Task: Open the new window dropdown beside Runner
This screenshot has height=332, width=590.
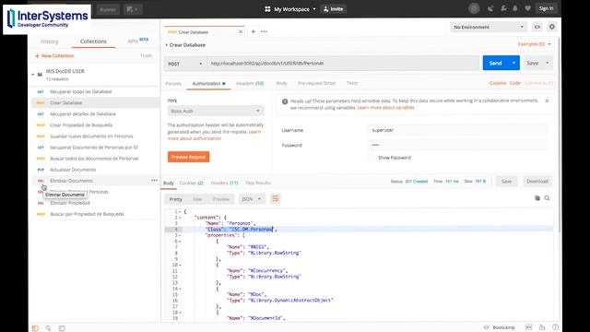Action: (x=133, y=9)
